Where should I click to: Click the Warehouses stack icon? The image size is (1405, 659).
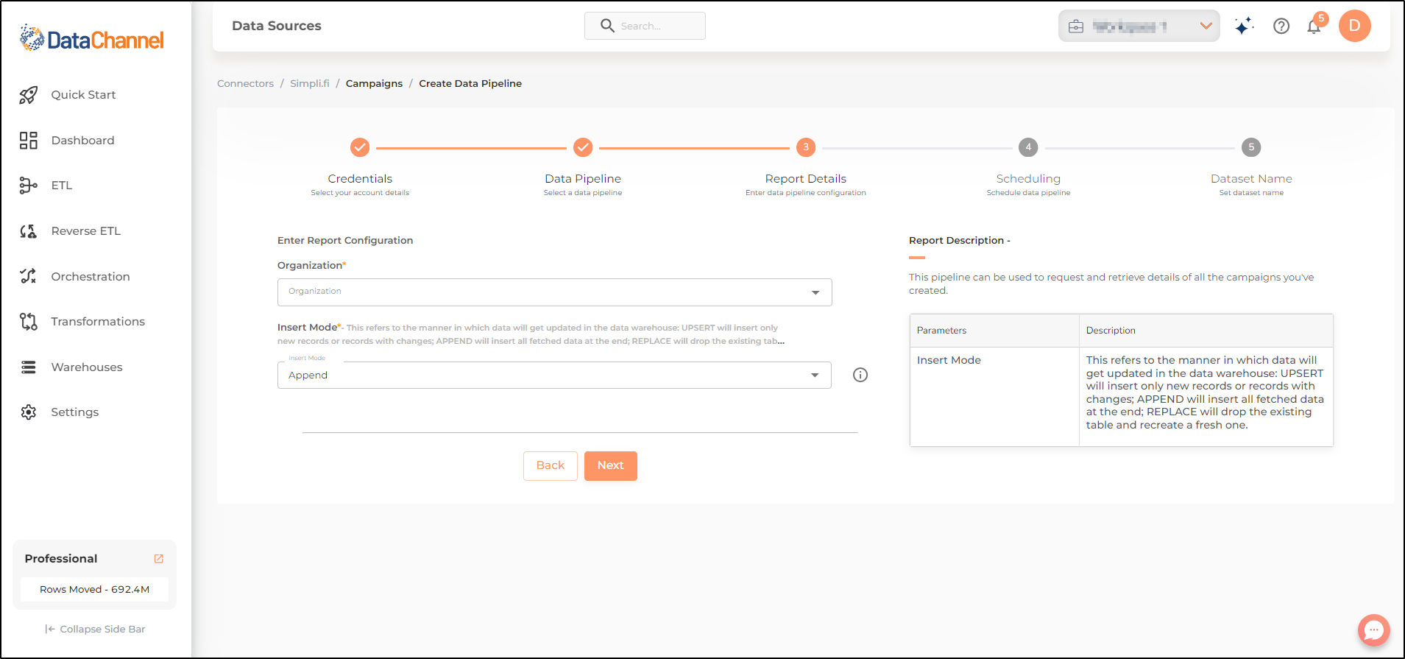(x=28, y=367)
